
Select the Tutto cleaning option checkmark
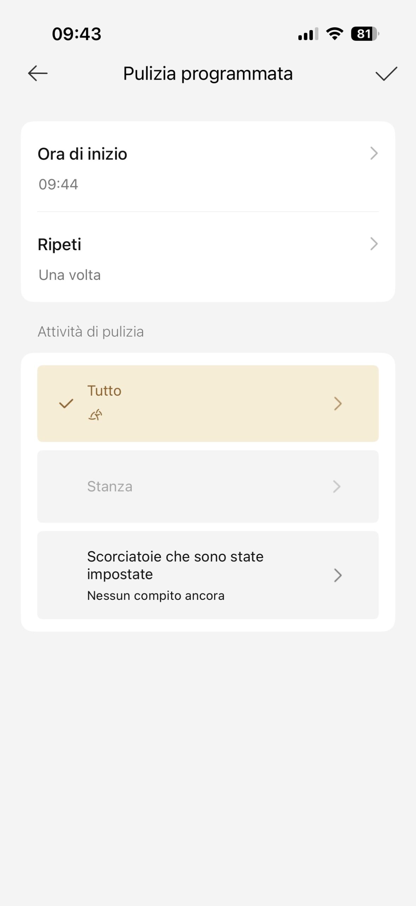coord(66,403)
